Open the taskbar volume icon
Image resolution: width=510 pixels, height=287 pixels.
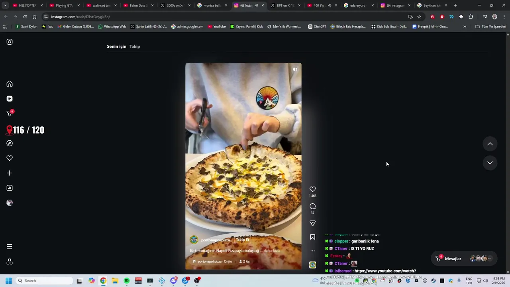tap(485, 281)
